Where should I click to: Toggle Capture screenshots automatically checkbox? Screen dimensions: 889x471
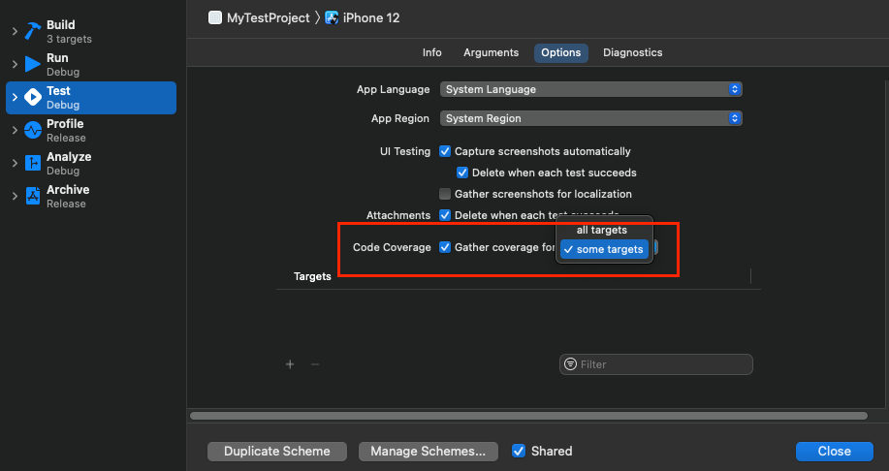[445, 151]
